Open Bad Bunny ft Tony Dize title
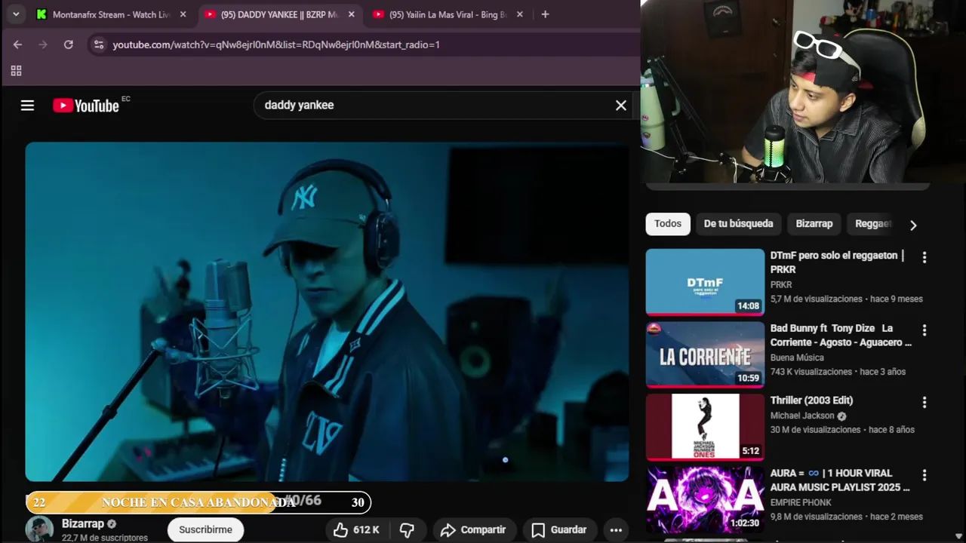 tap(841, 335)
